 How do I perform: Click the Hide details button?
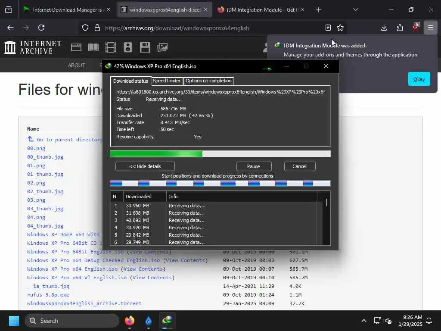click(145, 166)
